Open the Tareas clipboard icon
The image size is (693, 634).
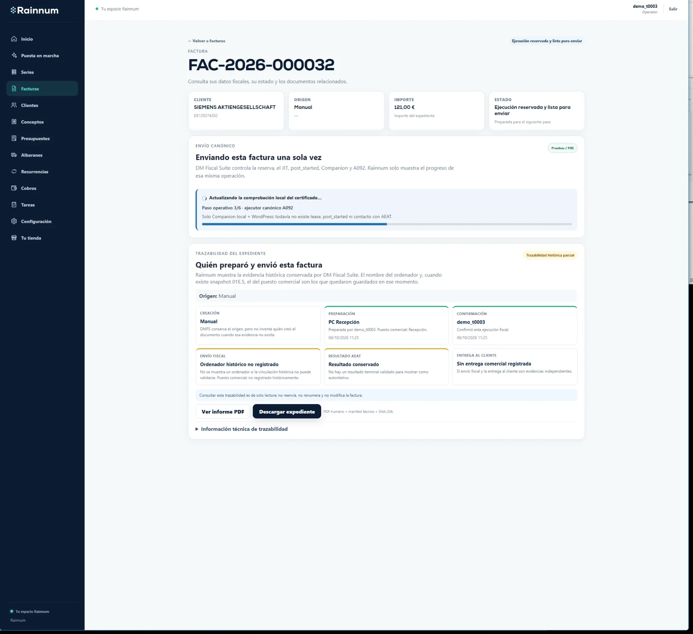pyautogui.click(x=14, y=205)
